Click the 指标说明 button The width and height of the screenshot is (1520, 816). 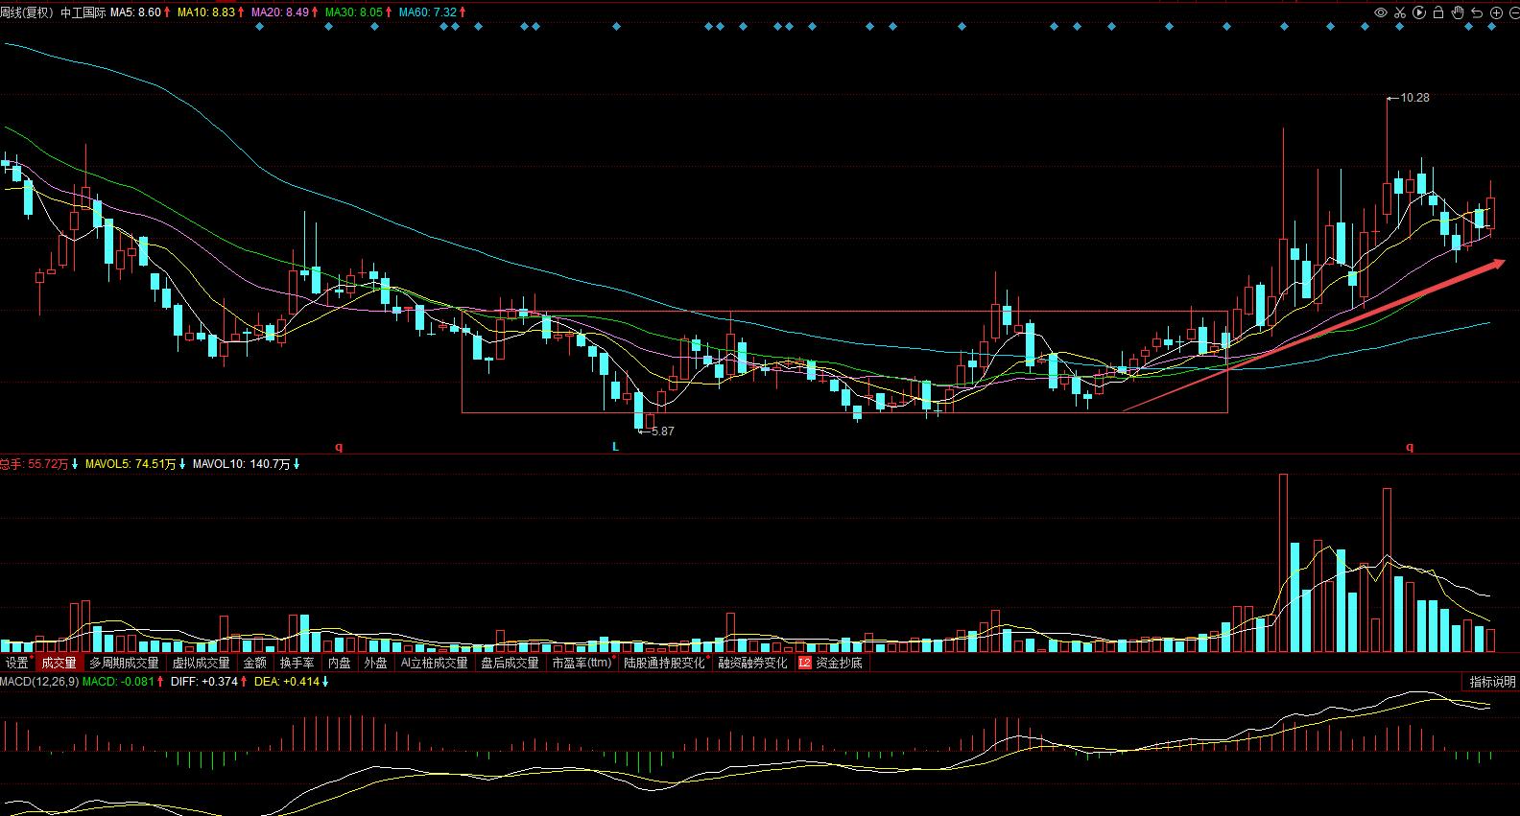pyautogui.click(x=1492, y=682)
